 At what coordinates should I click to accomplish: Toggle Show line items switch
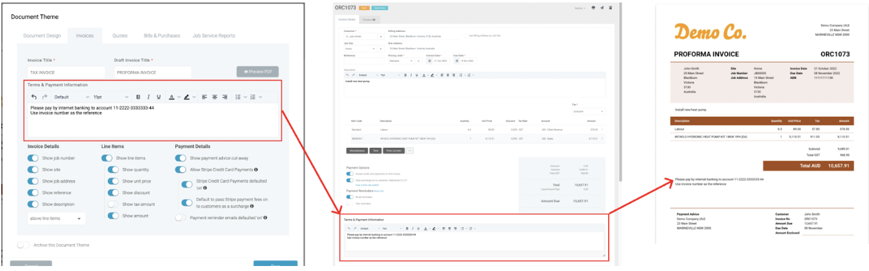click(x=107, y=158)
